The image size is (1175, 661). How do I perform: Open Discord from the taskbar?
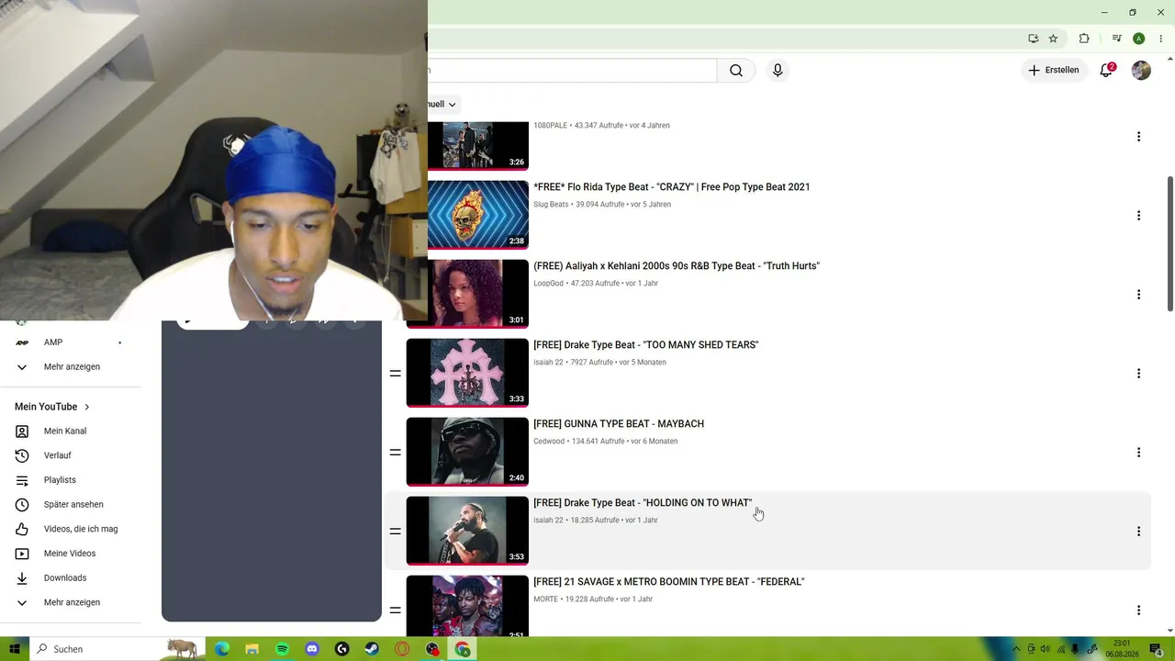tap(312, 649)
